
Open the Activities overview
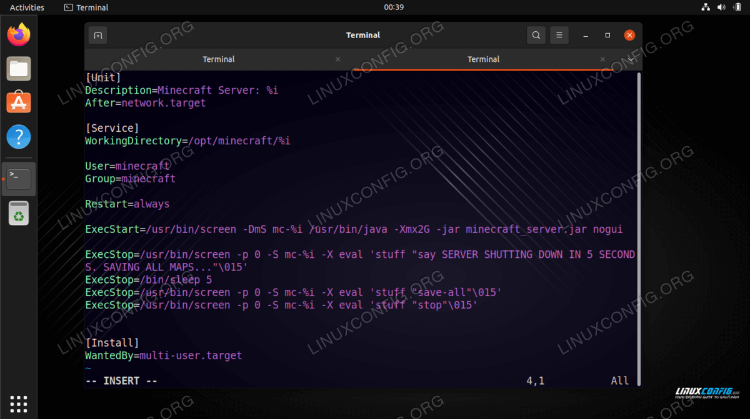point(27,7)
